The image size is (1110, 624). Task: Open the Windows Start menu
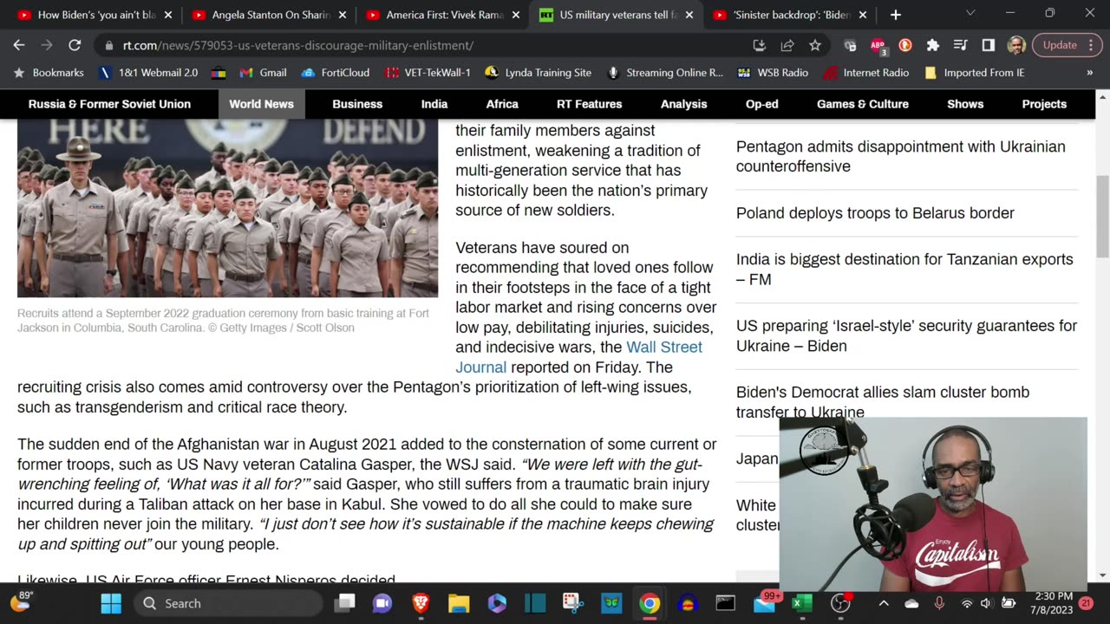pos(111,603)
